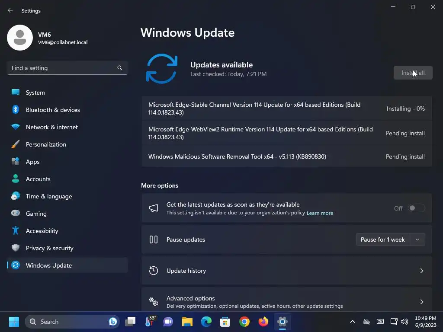Screen dimensions: 443x332
Task: Open Apps settings category
Action: coord(67,162)
